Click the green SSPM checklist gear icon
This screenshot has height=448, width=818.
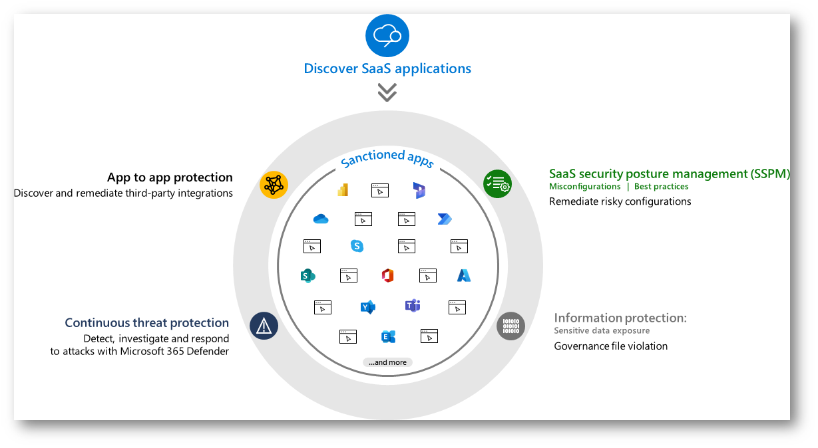[497, 184]
